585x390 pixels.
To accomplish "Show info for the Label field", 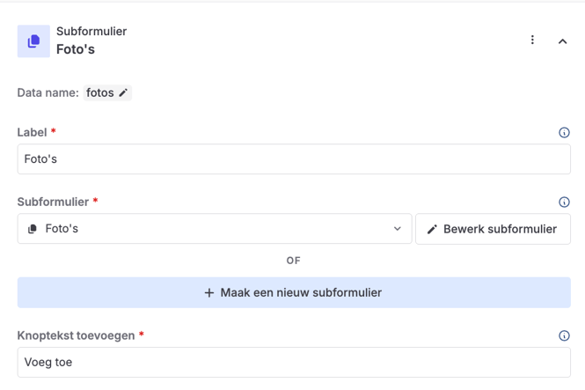I will coord(564,133).
